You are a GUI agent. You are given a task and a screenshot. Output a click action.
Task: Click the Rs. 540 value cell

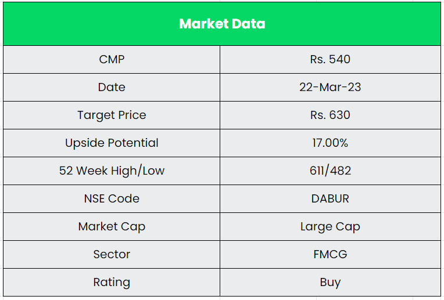point(330,59)
